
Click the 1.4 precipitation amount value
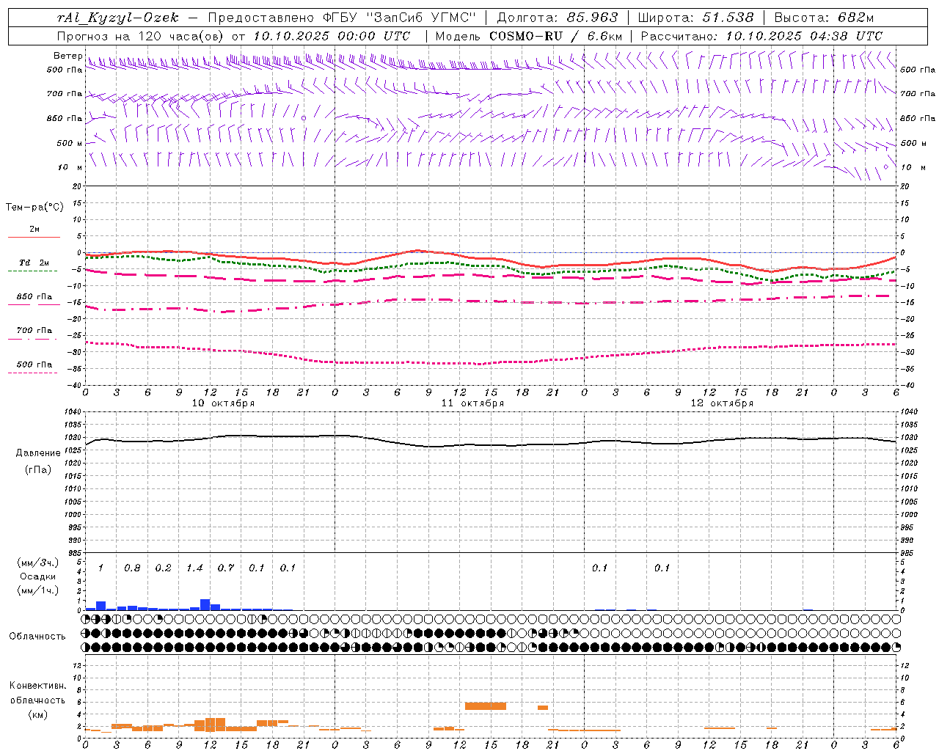pyautogui.click(x=194, y=568)
